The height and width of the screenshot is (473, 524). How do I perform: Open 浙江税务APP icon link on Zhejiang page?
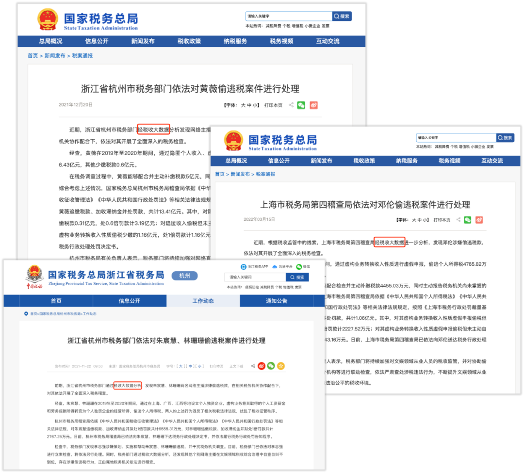coord(254,266)
